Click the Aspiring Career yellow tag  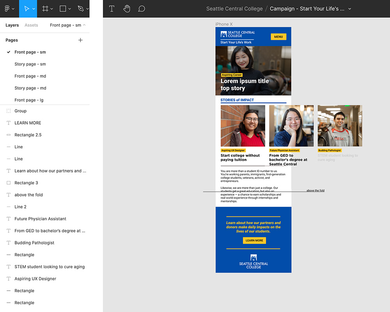click(232, 75)
